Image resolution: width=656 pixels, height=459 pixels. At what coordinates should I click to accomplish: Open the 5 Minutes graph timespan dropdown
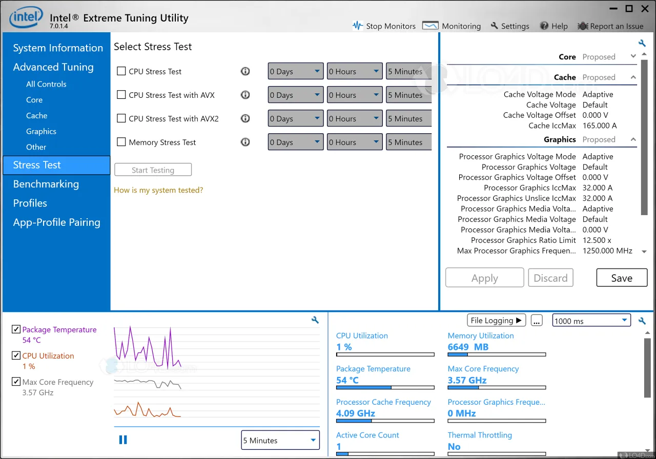click(x=280, y=440)
